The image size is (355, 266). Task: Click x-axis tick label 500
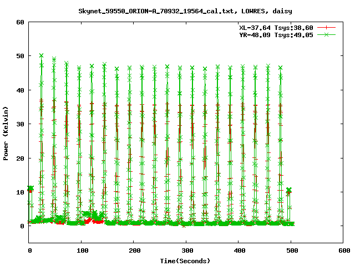[292, 250]
